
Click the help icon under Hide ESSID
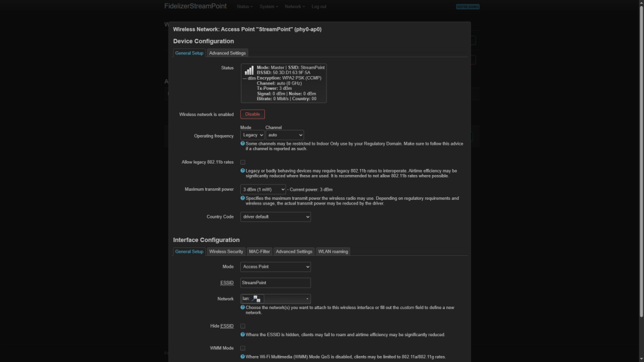coord(243,334)
